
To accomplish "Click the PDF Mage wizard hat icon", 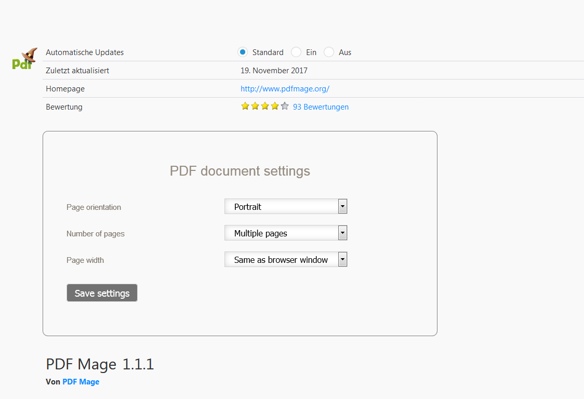I will click(25, 59).
